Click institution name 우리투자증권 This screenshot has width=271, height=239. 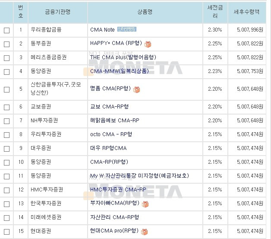[46, 134]
